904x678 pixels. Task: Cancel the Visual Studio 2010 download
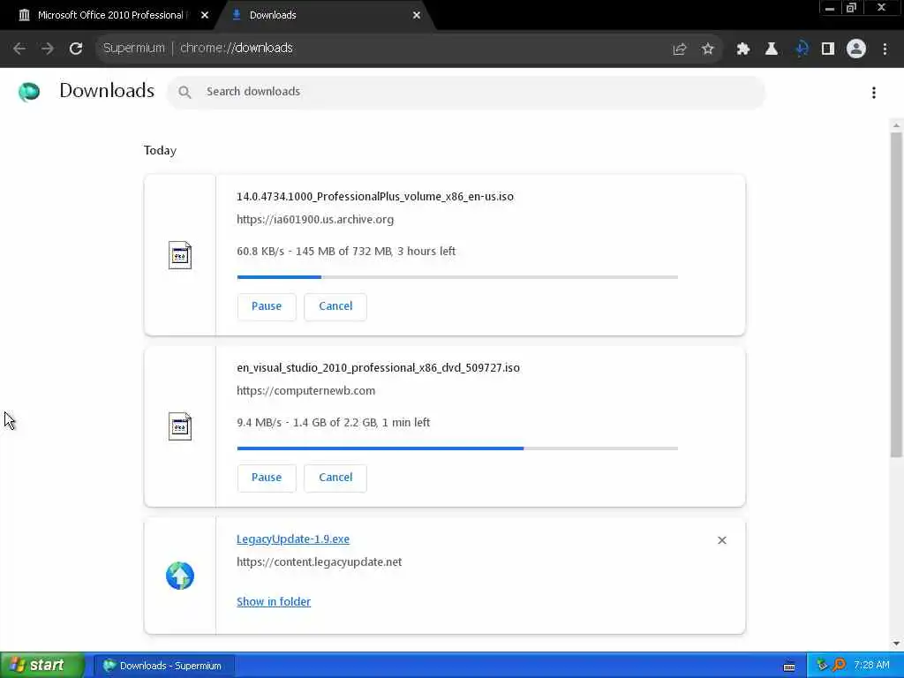[335, 478]
